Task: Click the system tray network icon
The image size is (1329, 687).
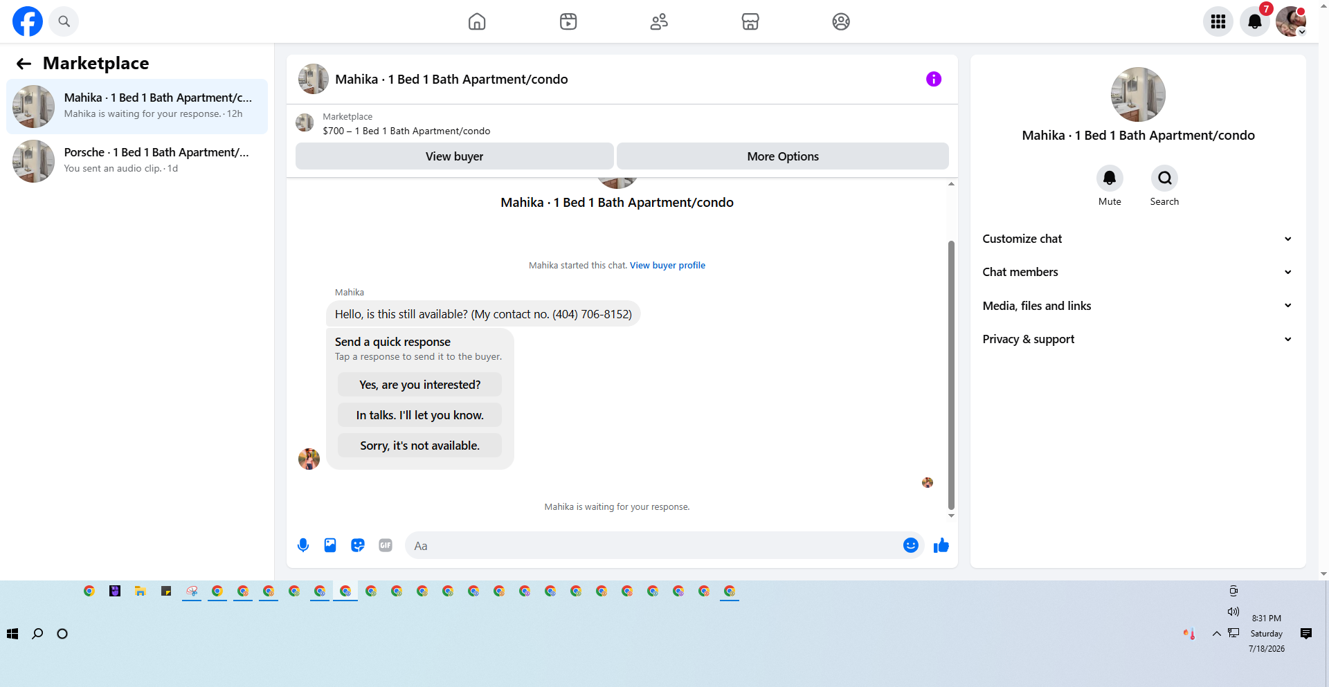Action: (1233, 633)
